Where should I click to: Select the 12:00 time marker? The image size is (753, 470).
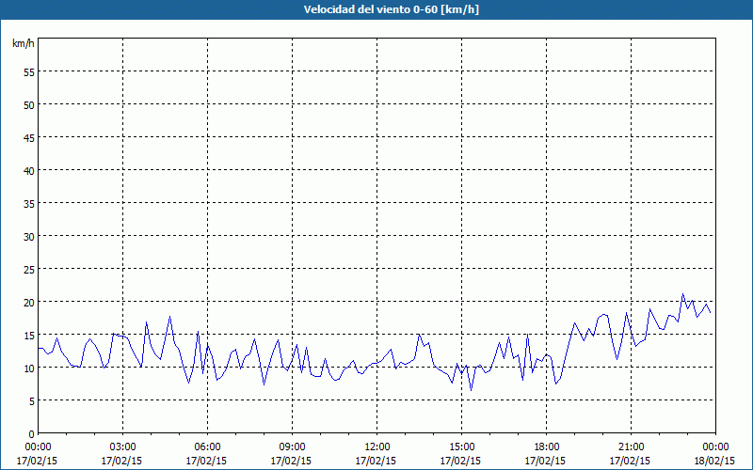click(377, 446)
